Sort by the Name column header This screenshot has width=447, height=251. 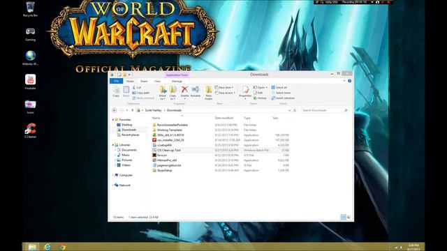pos(156,118)
